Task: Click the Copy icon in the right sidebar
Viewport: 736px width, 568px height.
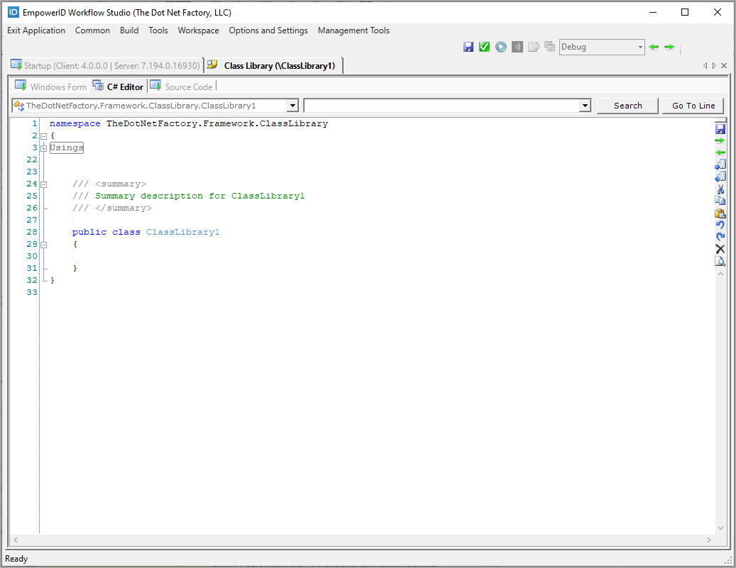Action: point(720,201)
